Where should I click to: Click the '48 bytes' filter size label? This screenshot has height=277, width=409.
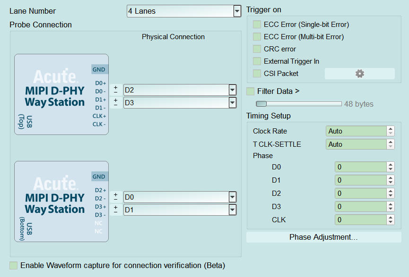(359, 104)
